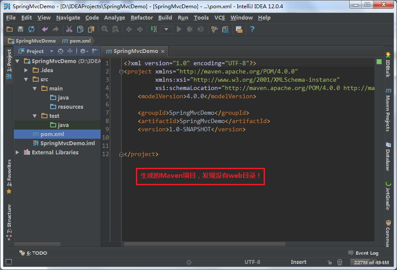The height and width of the screenshot is (270, 397).
Task: Collapse the src folder
Action: point(26,79)
